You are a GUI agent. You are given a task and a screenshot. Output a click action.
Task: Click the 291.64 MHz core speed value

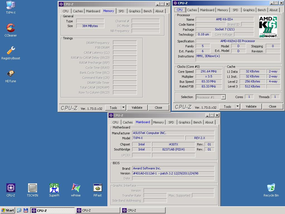pos(209,72)
